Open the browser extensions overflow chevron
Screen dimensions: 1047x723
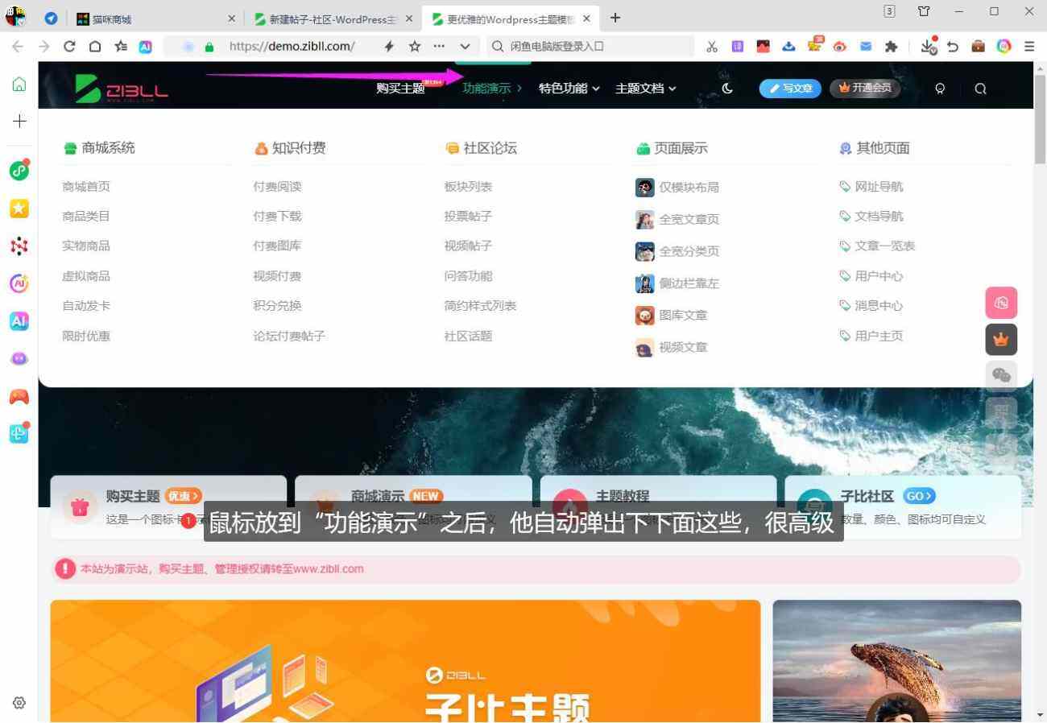(465, 46)
